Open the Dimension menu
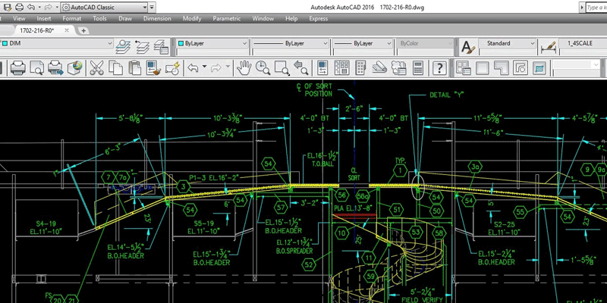 coord(157,17)
